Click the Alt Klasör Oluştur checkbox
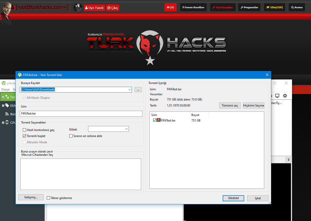Screen dimensions: 311x221 click(25, 97)
